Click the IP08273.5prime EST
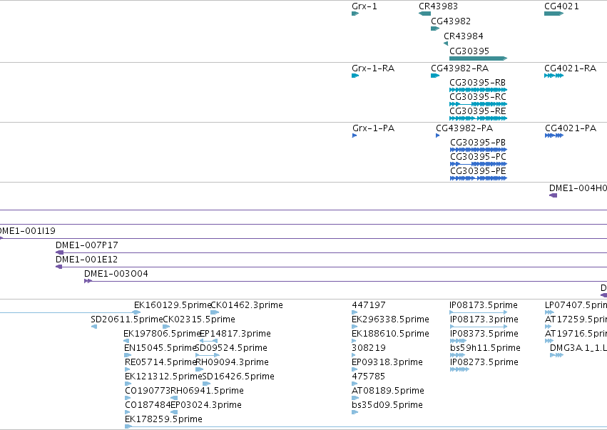607x430 pixels. (x=459, y=369)
